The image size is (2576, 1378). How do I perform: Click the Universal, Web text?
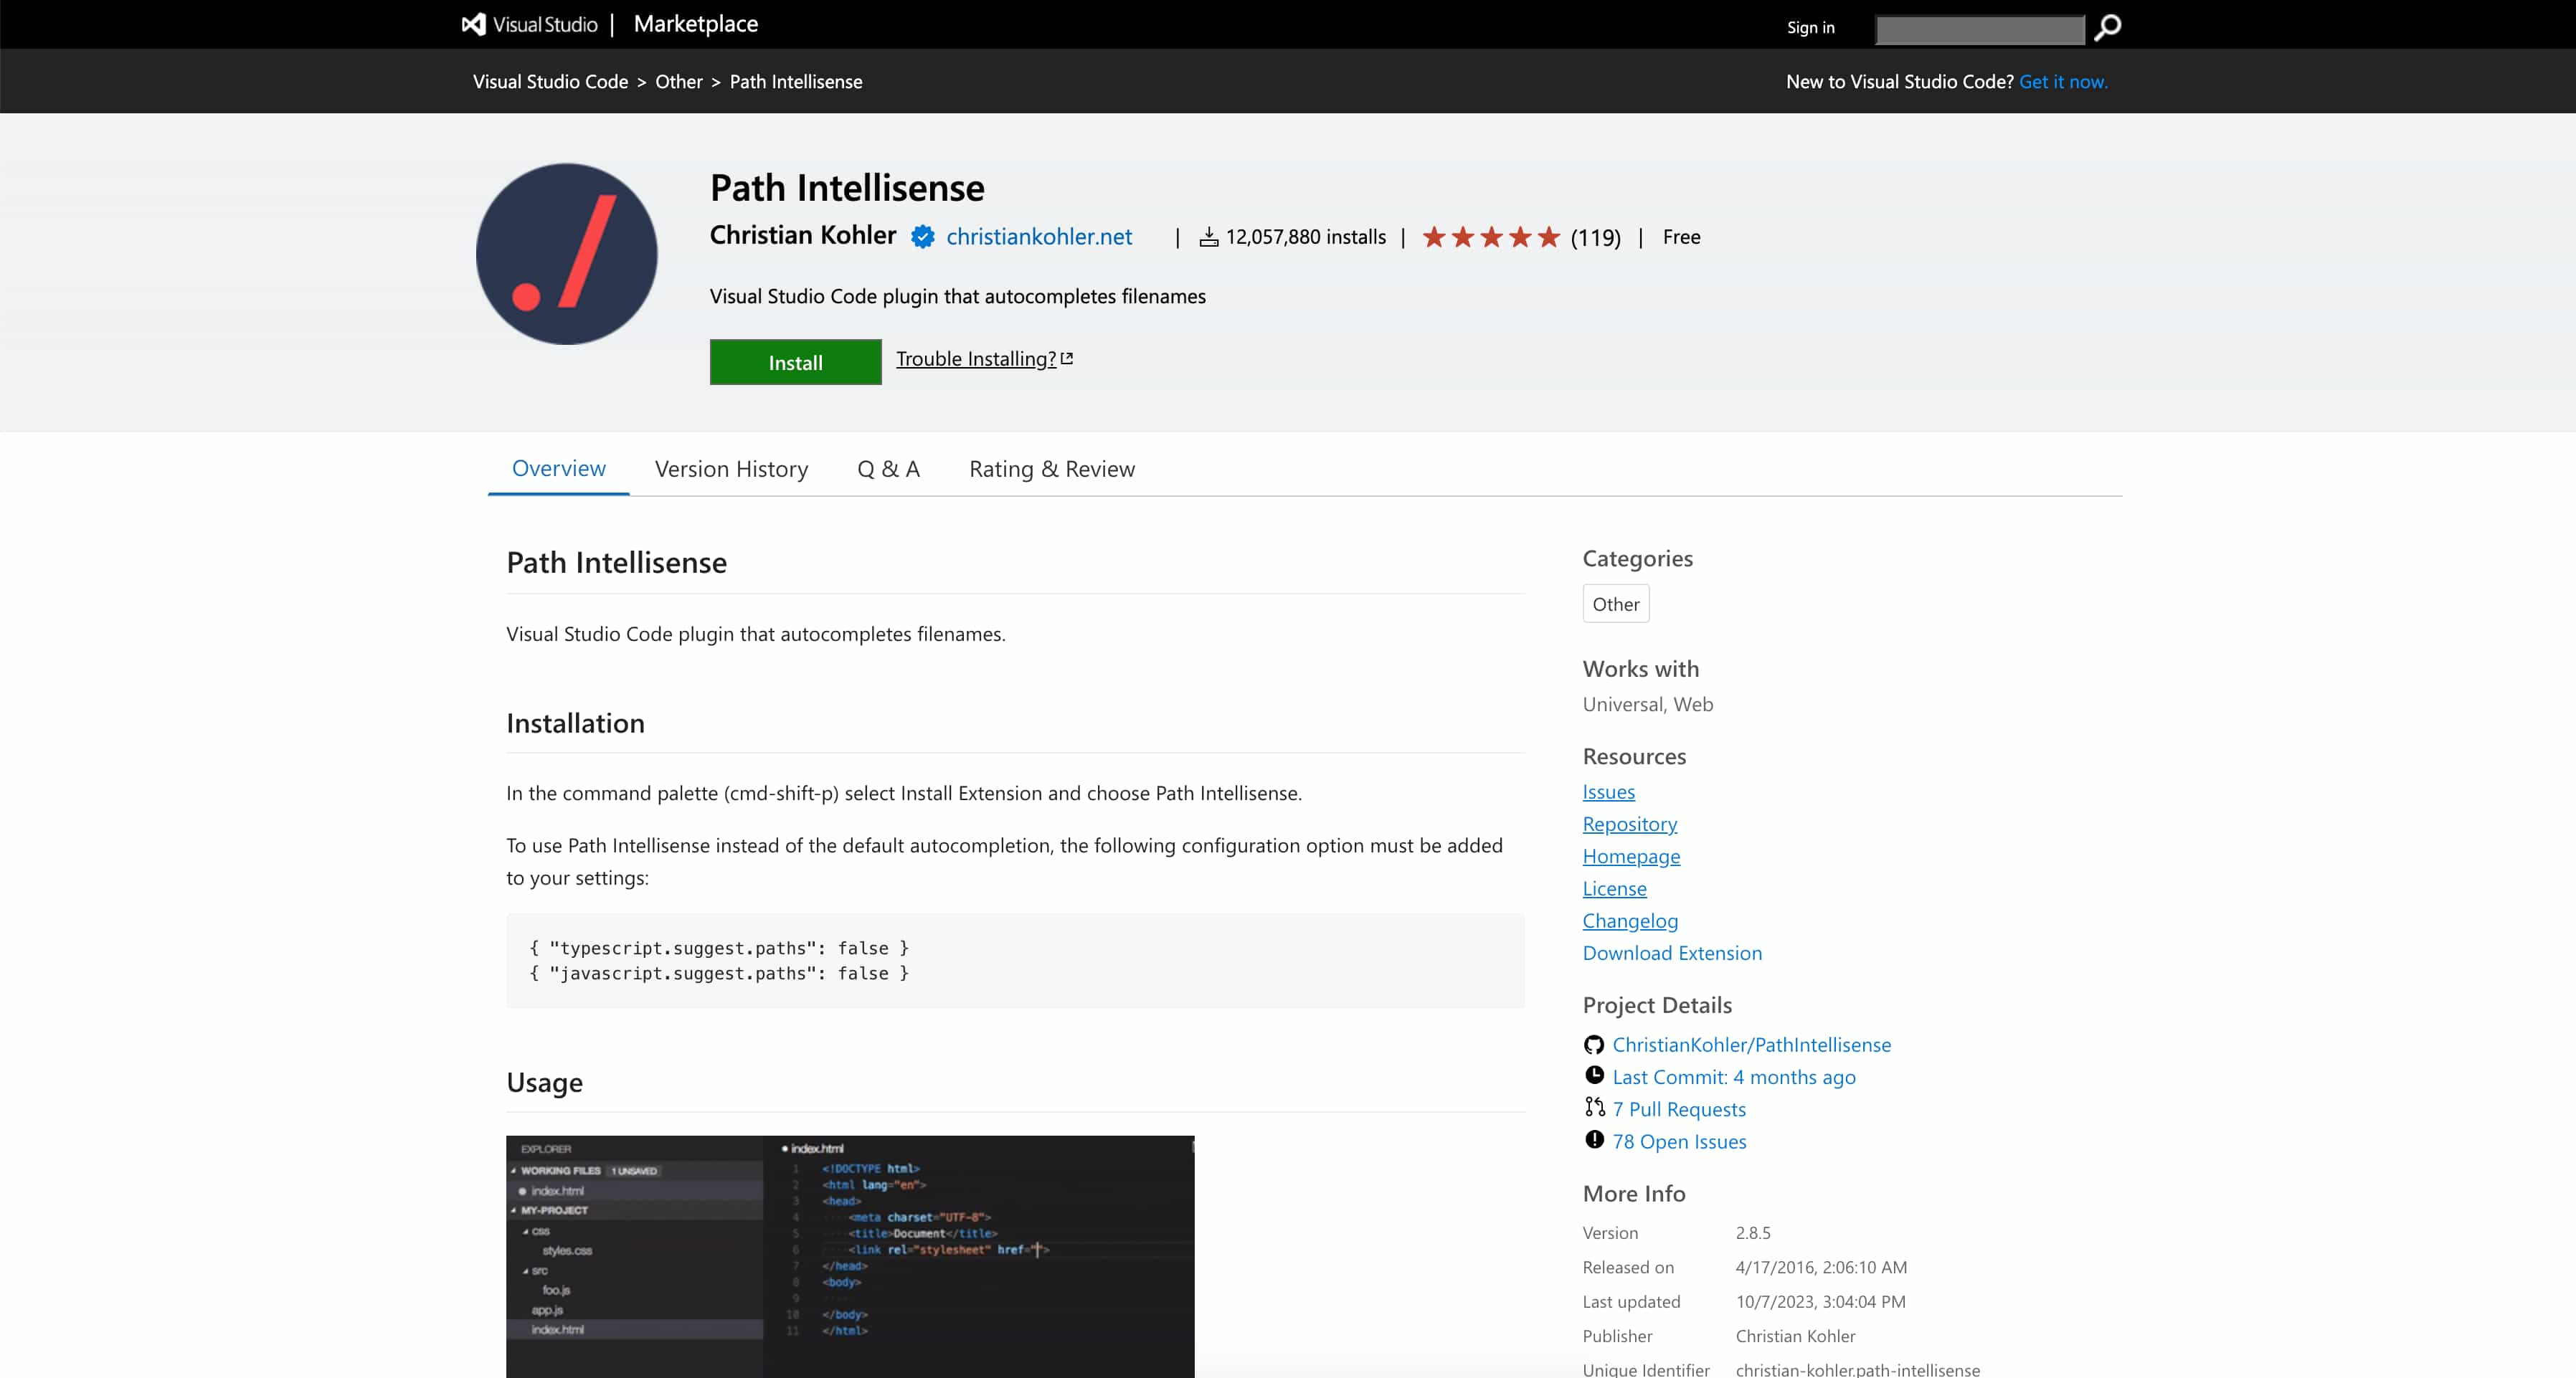pos(1648,704)
